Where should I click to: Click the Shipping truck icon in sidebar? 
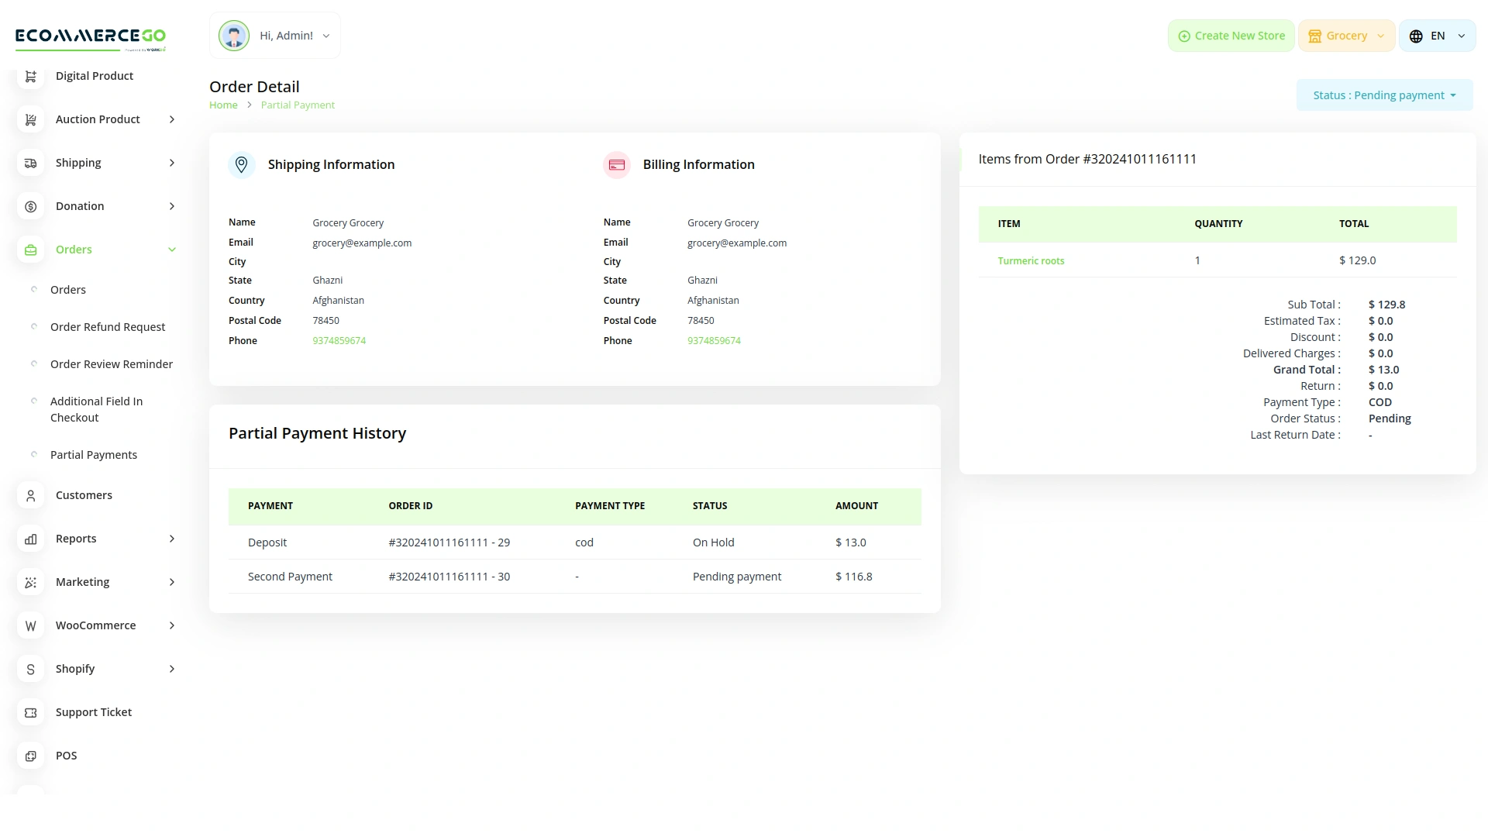point(31,163)
